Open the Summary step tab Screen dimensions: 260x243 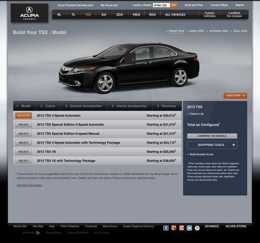coord(167,106)
